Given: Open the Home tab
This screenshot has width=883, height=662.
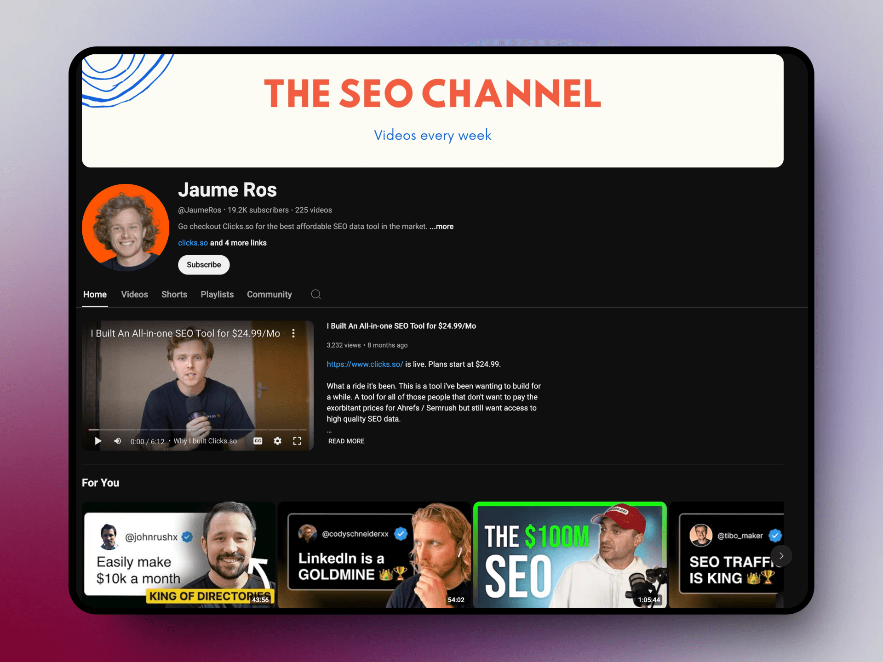Looking at the screenshot, I should tap(95, 294).
